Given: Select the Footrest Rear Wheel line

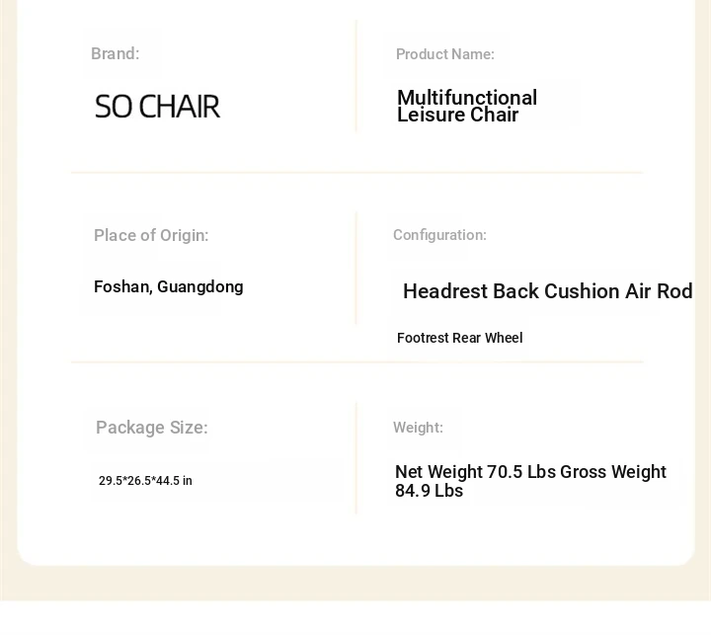Looking at the screenshot, I should coord(459,338).
